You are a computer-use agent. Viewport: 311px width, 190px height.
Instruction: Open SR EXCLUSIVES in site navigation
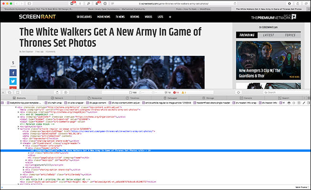[84, 17]
